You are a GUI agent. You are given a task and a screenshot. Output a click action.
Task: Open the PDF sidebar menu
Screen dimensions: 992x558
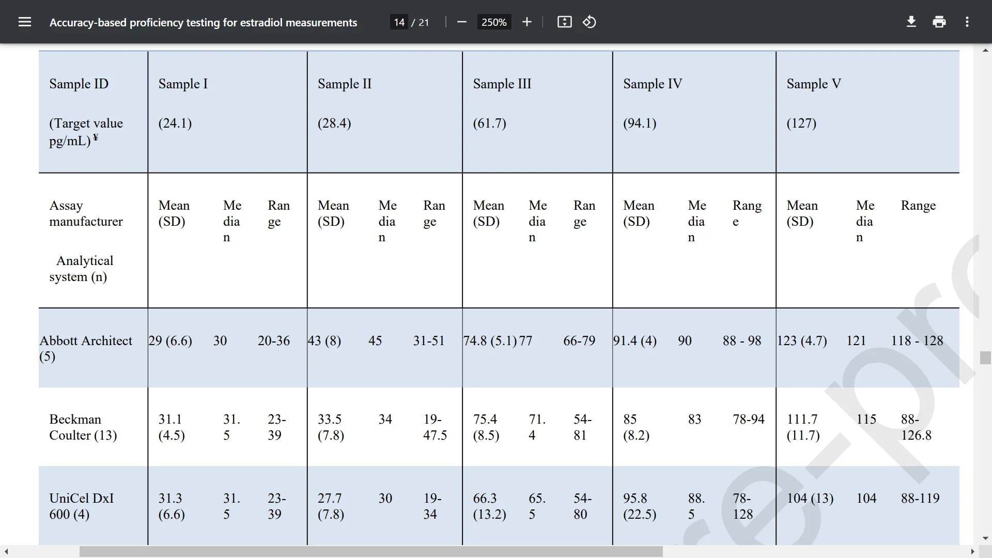click(x=25, y=22)
